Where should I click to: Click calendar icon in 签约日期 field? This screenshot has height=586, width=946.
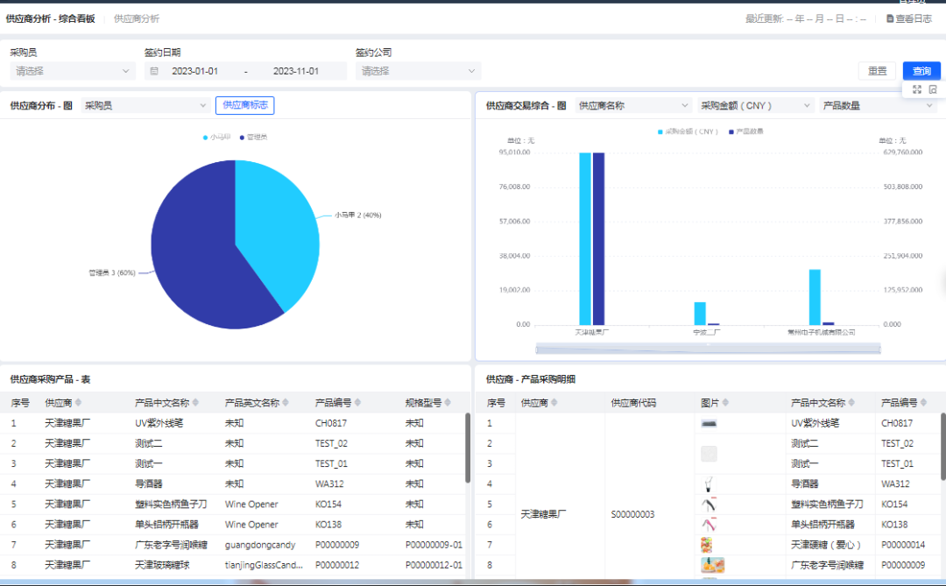point(154,71)
